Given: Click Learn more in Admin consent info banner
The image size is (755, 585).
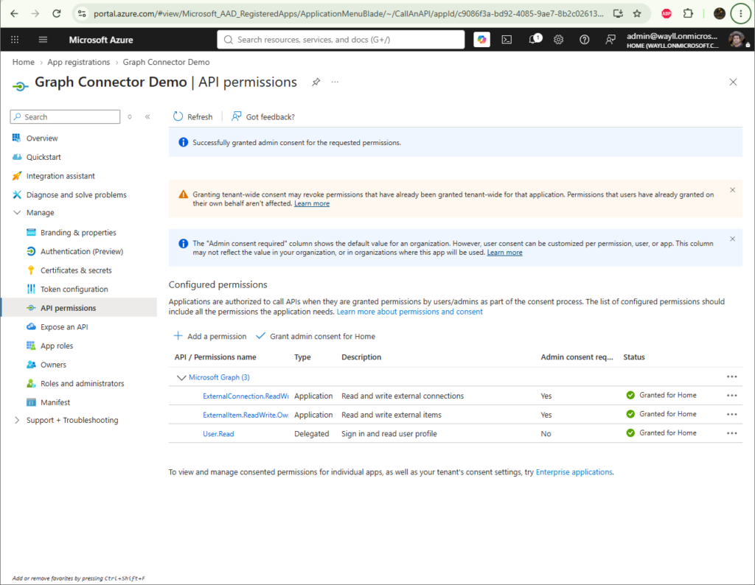Looking at the screenshot, I should 504,253.
